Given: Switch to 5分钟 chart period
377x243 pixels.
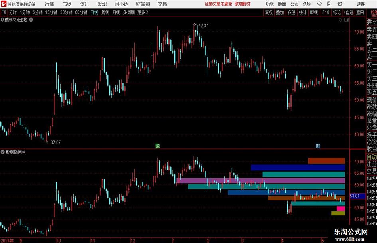Looking at the screenshot, I should coord(38,12).
